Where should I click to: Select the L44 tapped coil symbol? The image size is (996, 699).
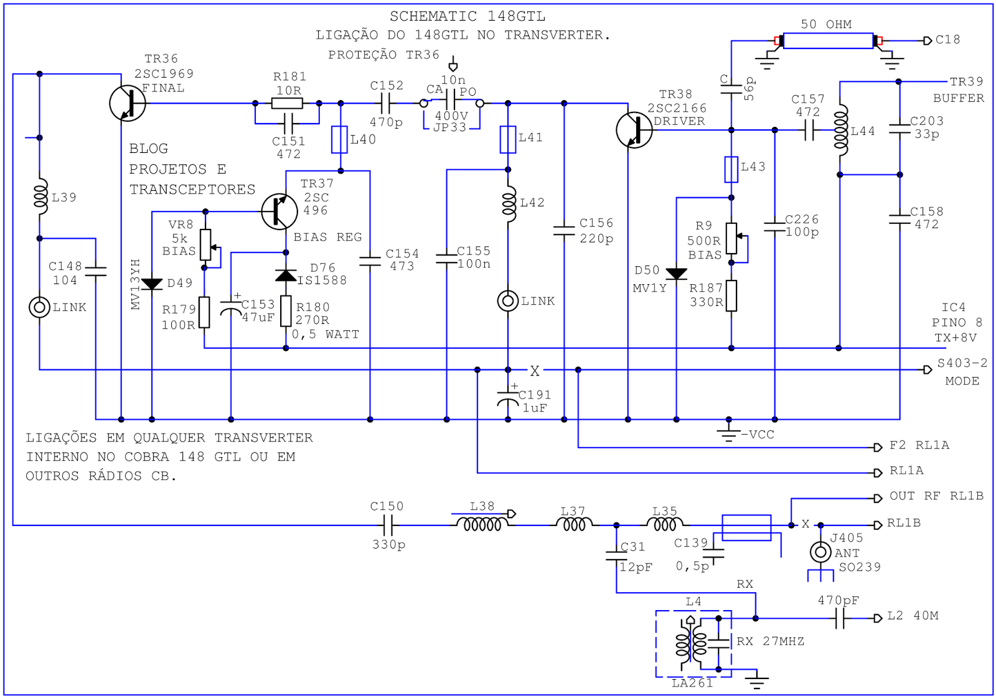coord(841,131)
